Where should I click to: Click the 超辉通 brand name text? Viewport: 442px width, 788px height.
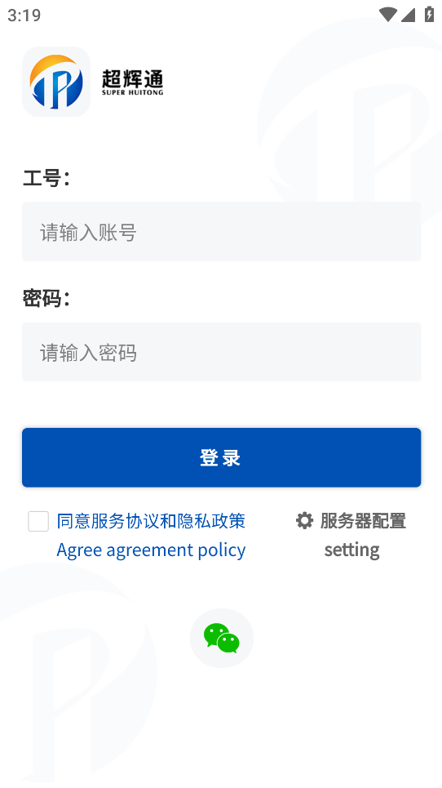(x=132, y=78)
